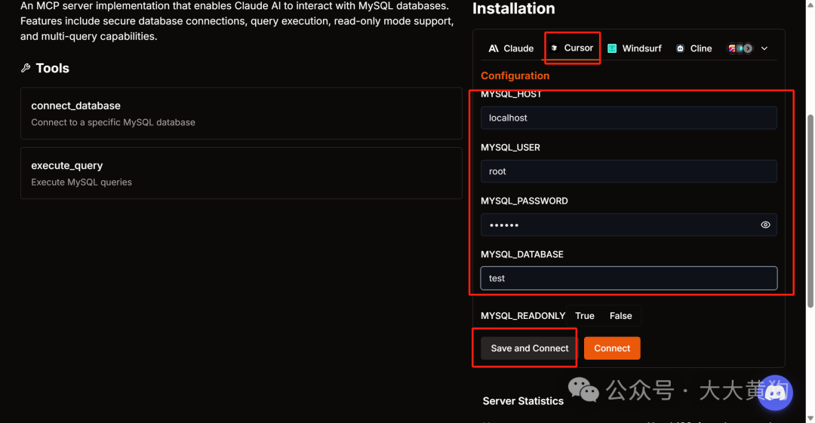This screenshot has width=815, height=423.
Task: Click the wrench icon beside Tools
Action: point(26,68)
